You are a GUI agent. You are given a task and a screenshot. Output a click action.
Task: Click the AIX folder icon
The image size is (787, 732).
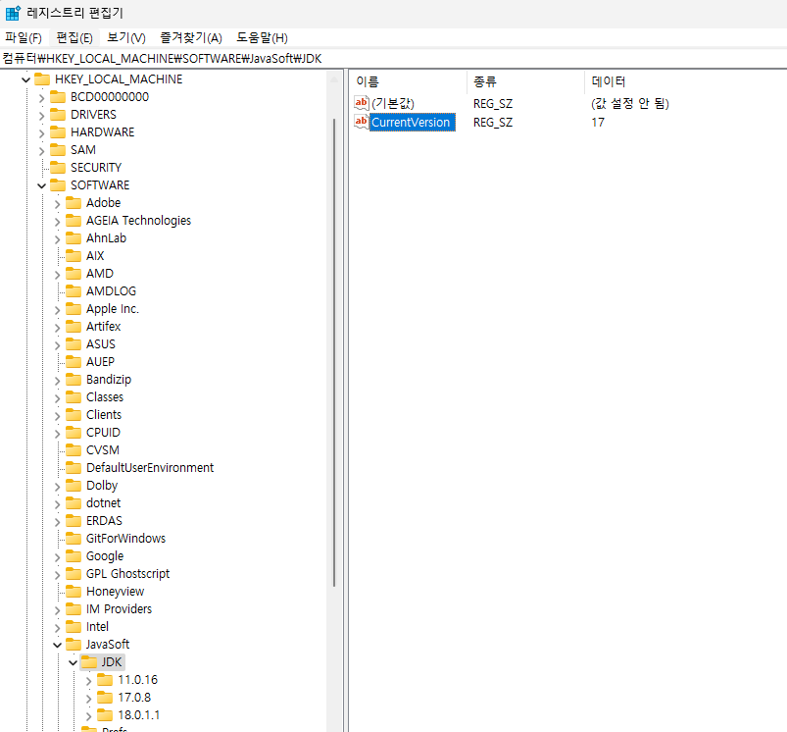74,255
